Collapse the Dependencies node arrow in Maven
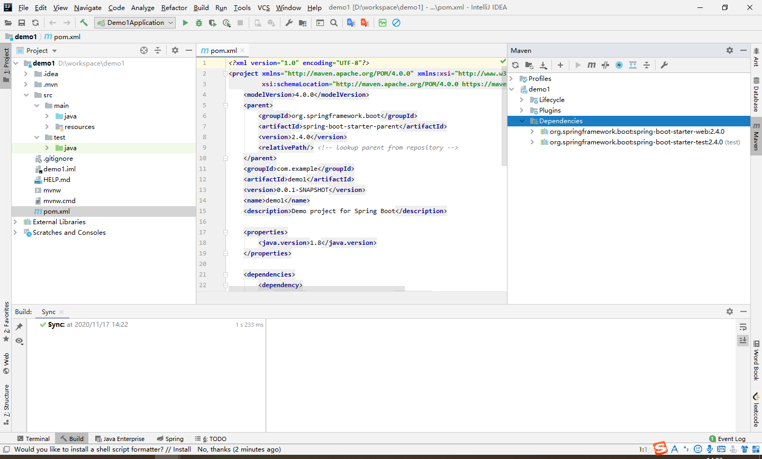762x459 pixels. [522, 121]
